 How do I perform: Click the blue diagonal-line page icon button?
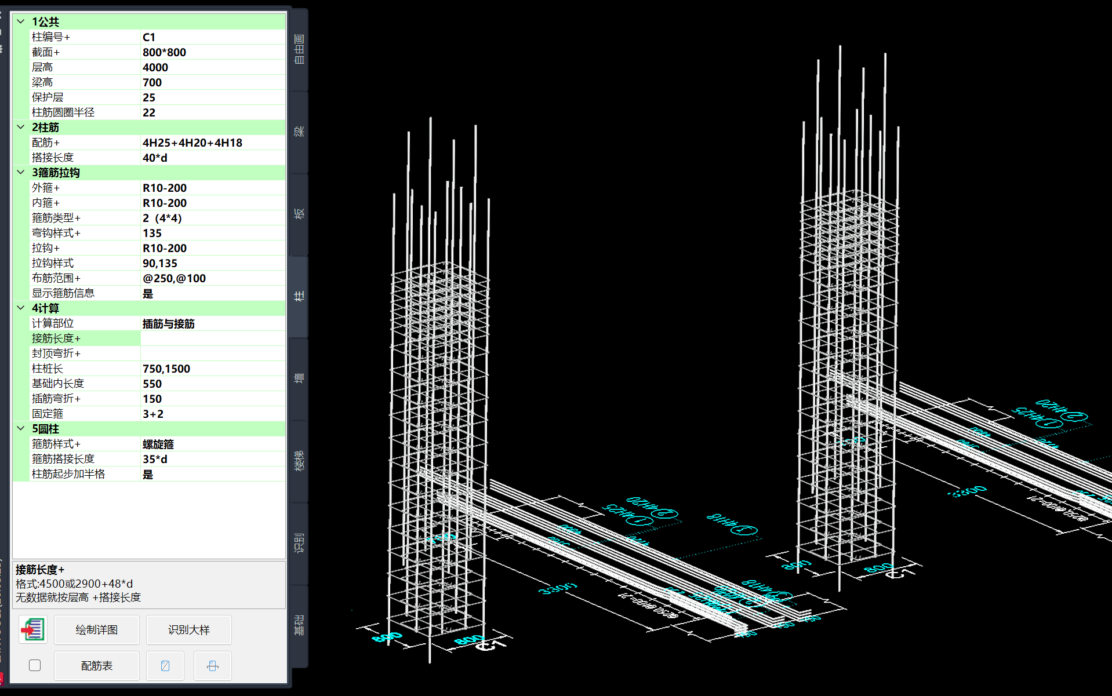tap(165, 666)
